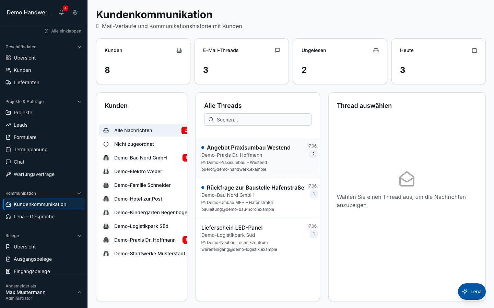
Task: Select customer Demo-Stadtwerke Musterstadt
Action: pos(143,254)
